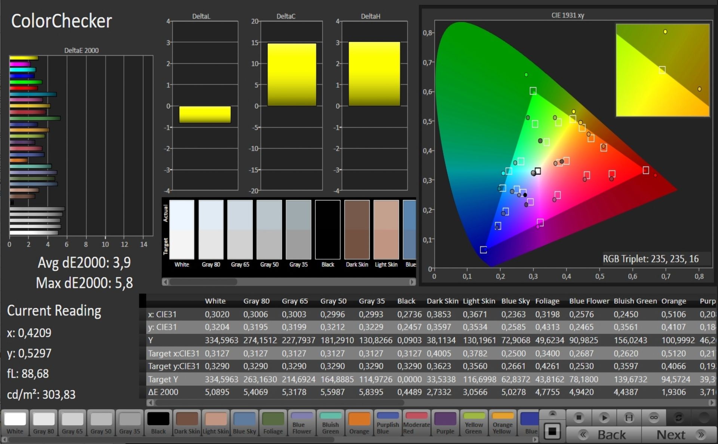718x444 pixels.
Task: Select the Orange swatch in the bottom strip
Action: tap(359, 423)
